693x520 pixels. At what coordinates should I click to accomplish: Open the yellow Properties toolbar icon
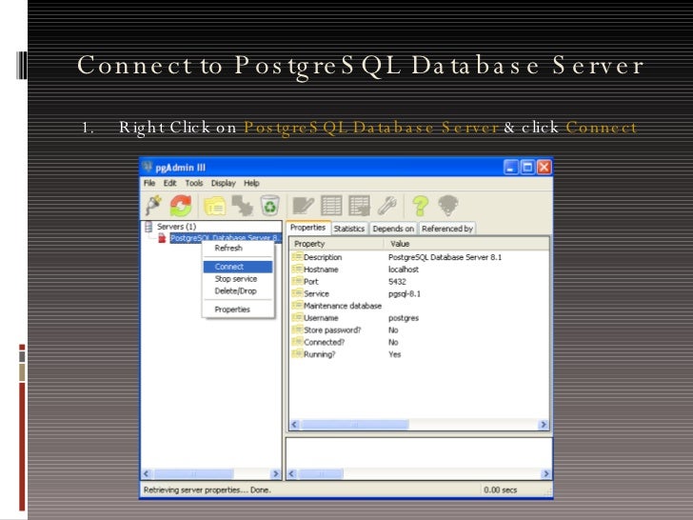215,206
